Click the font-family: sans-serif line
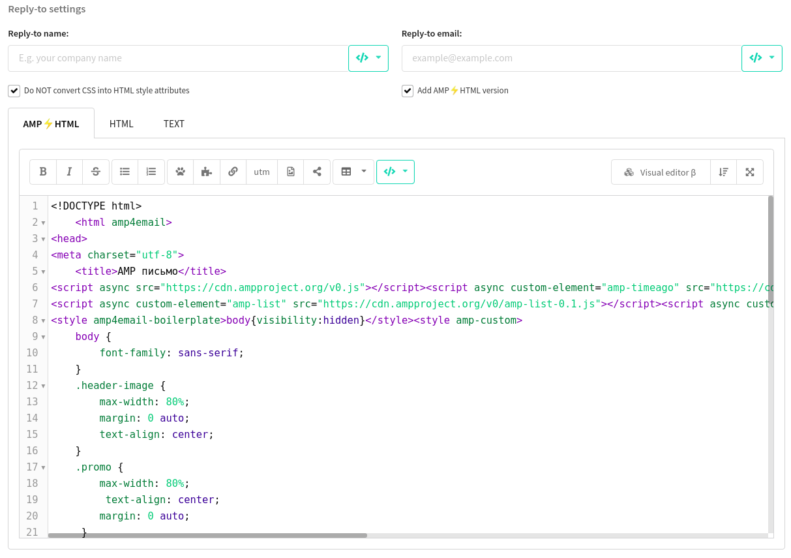 tap(172, 352)
